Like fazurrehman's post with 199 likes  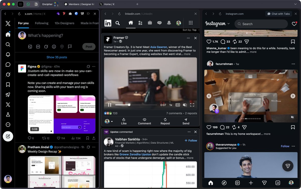(209, 127)
